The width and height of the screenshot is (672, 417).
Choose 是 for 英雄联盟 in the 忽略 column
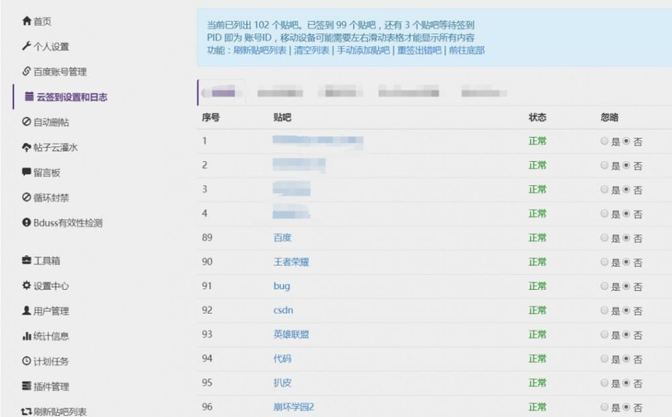pos(605,334)
